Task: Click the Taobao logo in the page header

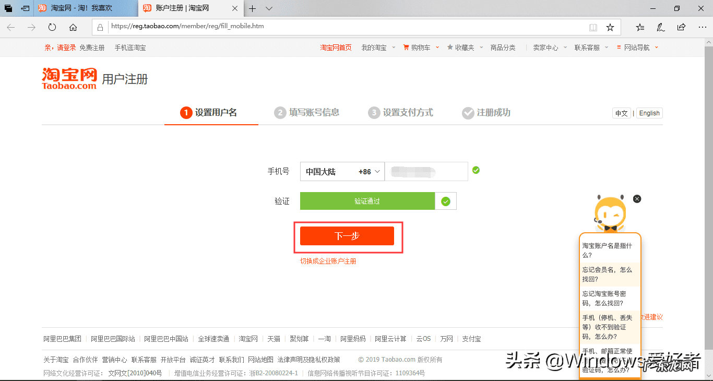Action: click(68, 76)
